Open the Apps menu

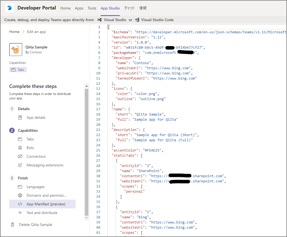[x=79, y=8]
